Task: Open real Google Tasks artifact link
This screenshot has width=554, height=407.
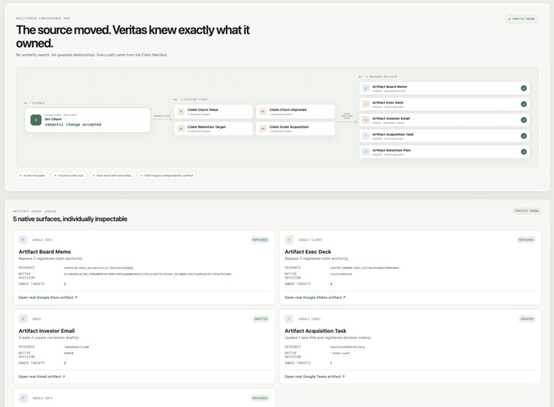Action: click(x=315, y=376)
